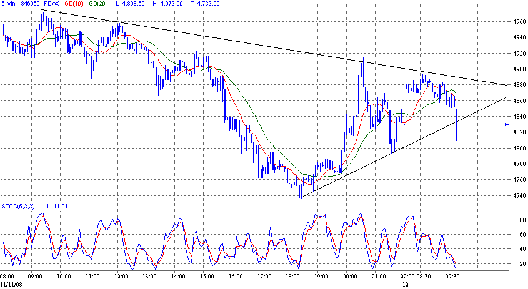Click the 4960 price axis label
Image resolution: width=528 pixels, height=289 pixels.
pos(519,21)
